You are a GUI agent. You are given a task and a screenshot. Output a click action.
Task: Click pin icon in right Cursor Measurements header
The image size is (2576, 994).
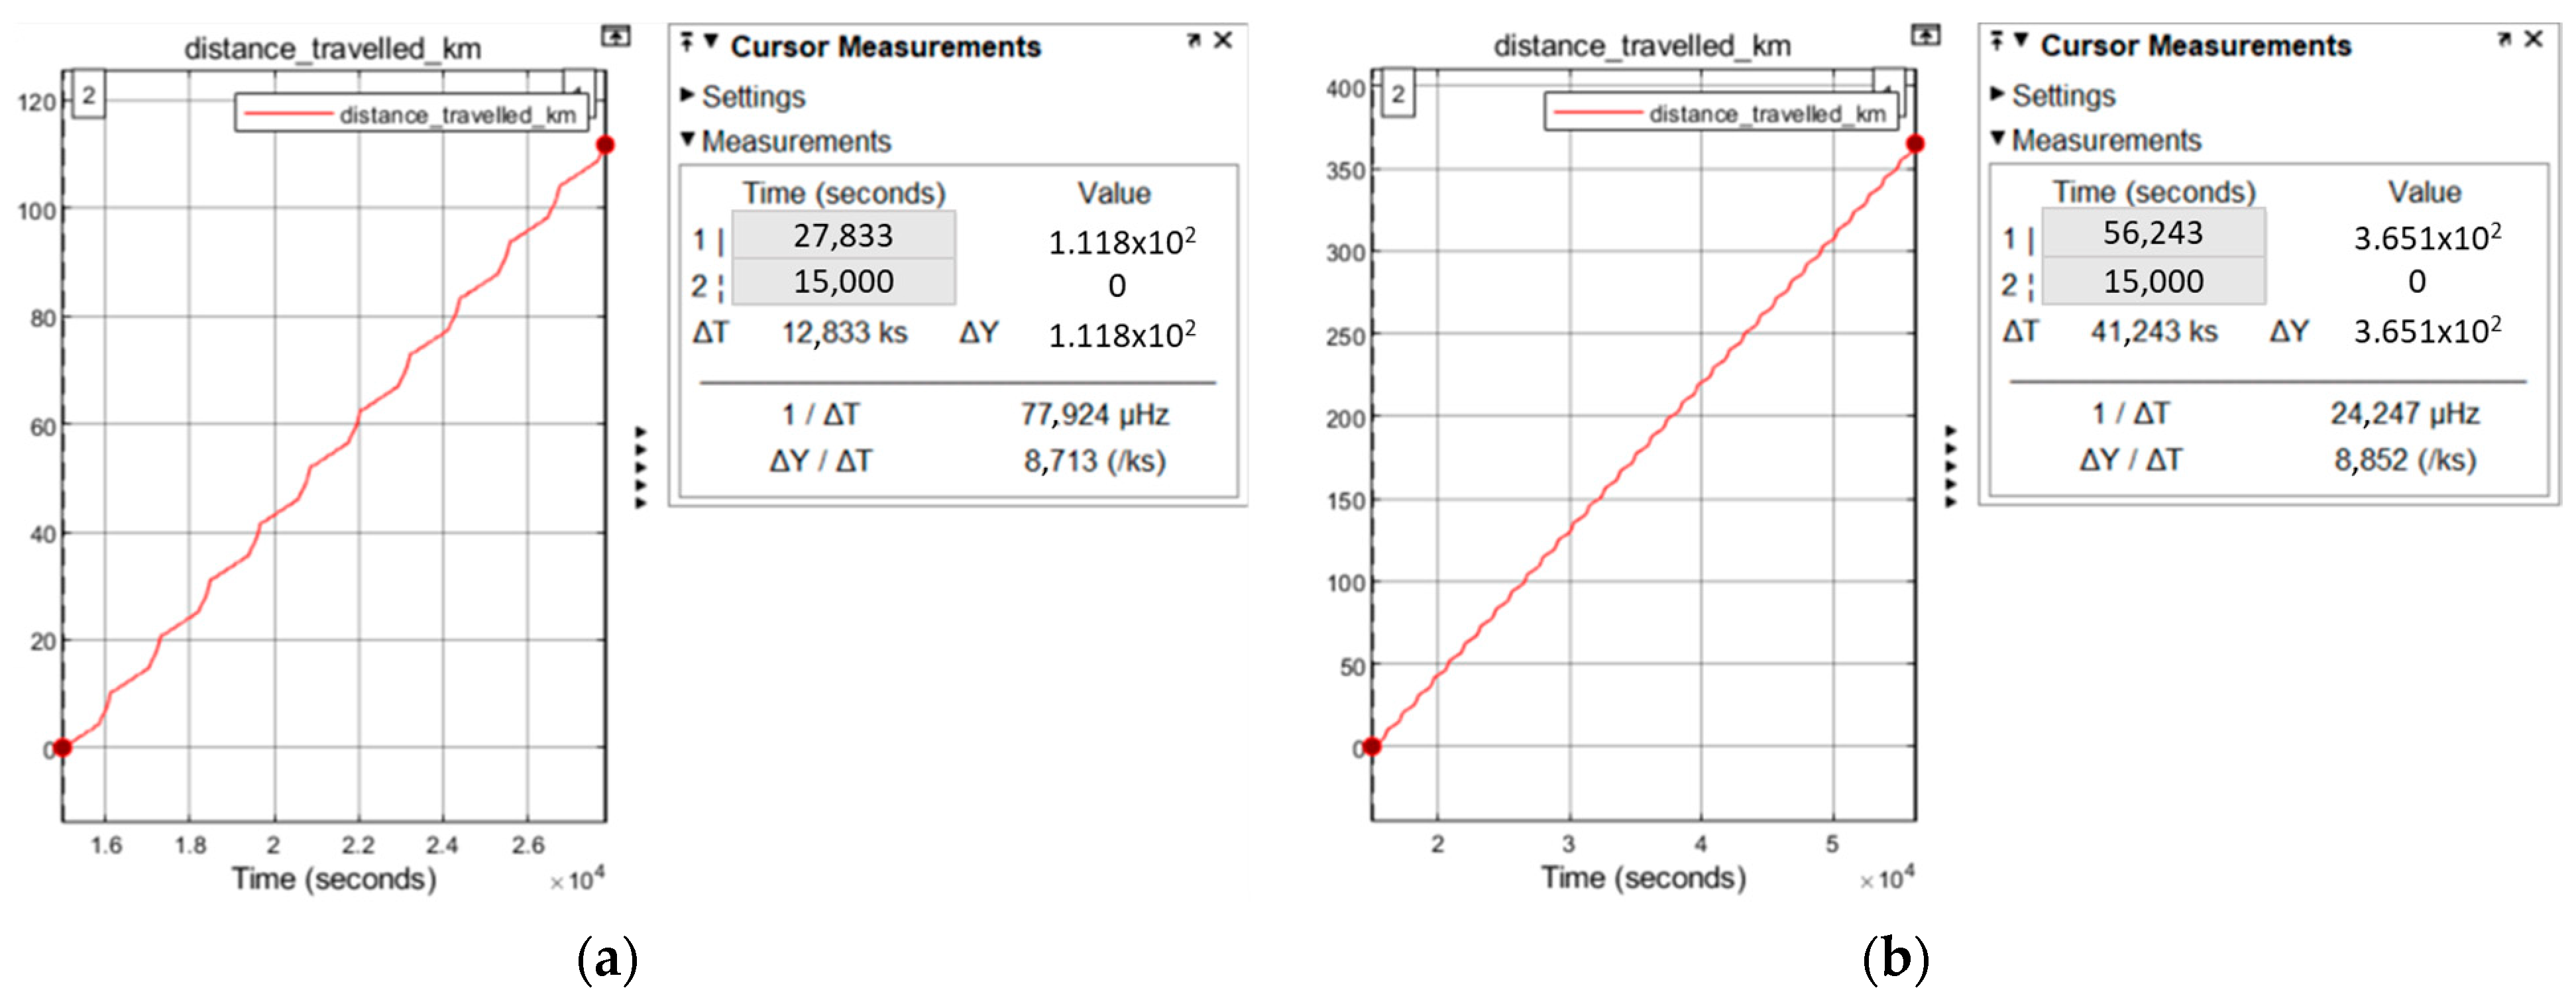click(x=1996, y=41)
